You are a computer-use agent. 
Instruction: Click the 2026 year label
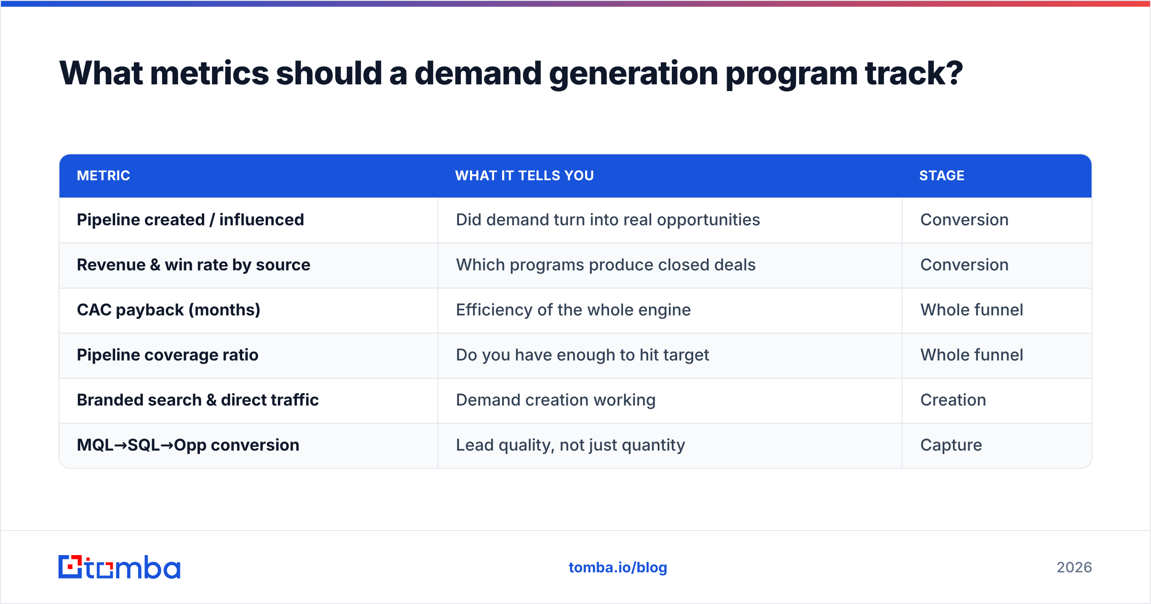(1074, 568)
